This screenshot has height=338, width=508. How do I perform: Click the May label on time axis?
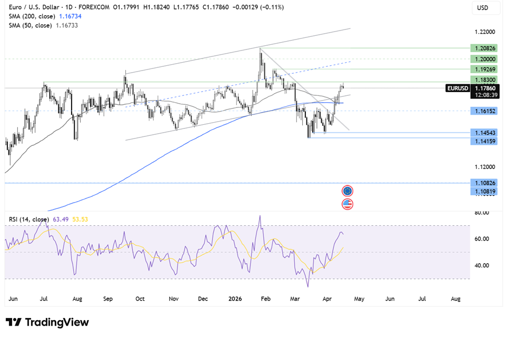coord(358,299)
